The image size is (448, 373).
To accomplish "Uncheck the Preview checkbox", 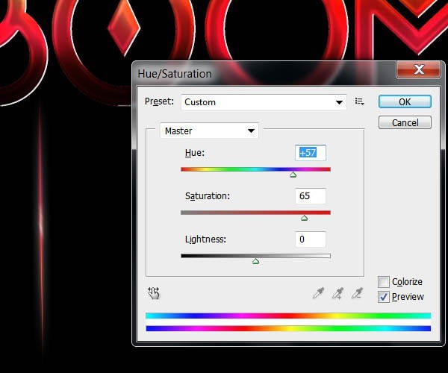I will pos(384,297).
